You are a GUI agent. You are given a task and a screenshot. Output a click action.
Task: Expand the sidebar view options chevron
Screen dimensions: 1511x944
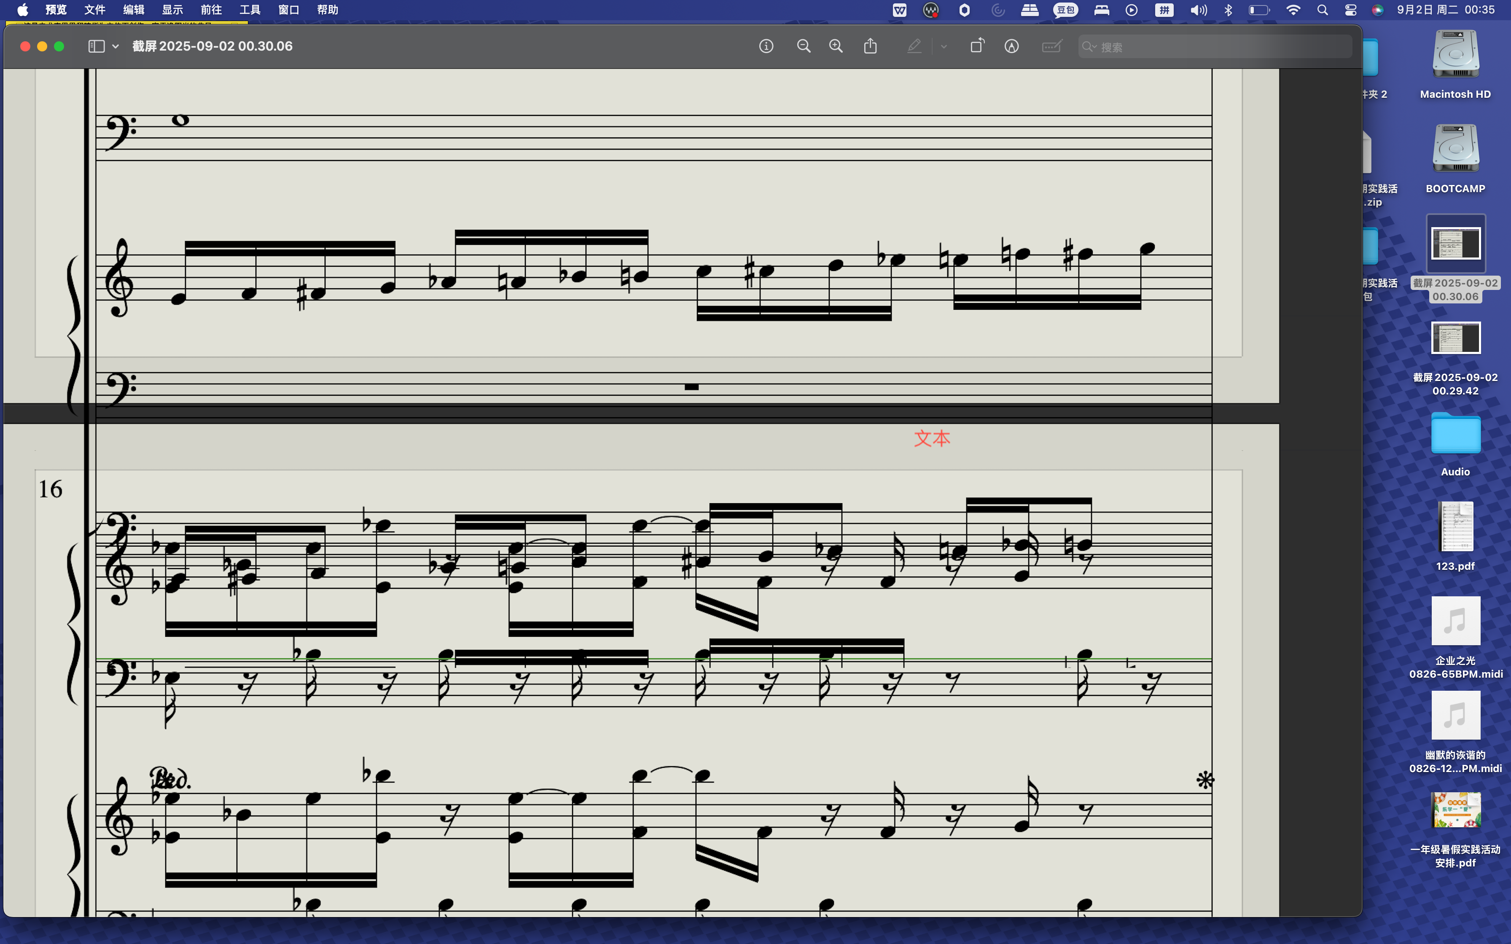tap(116, 46)
